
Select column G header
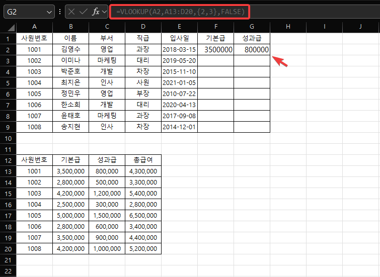(x=252, y=27)
